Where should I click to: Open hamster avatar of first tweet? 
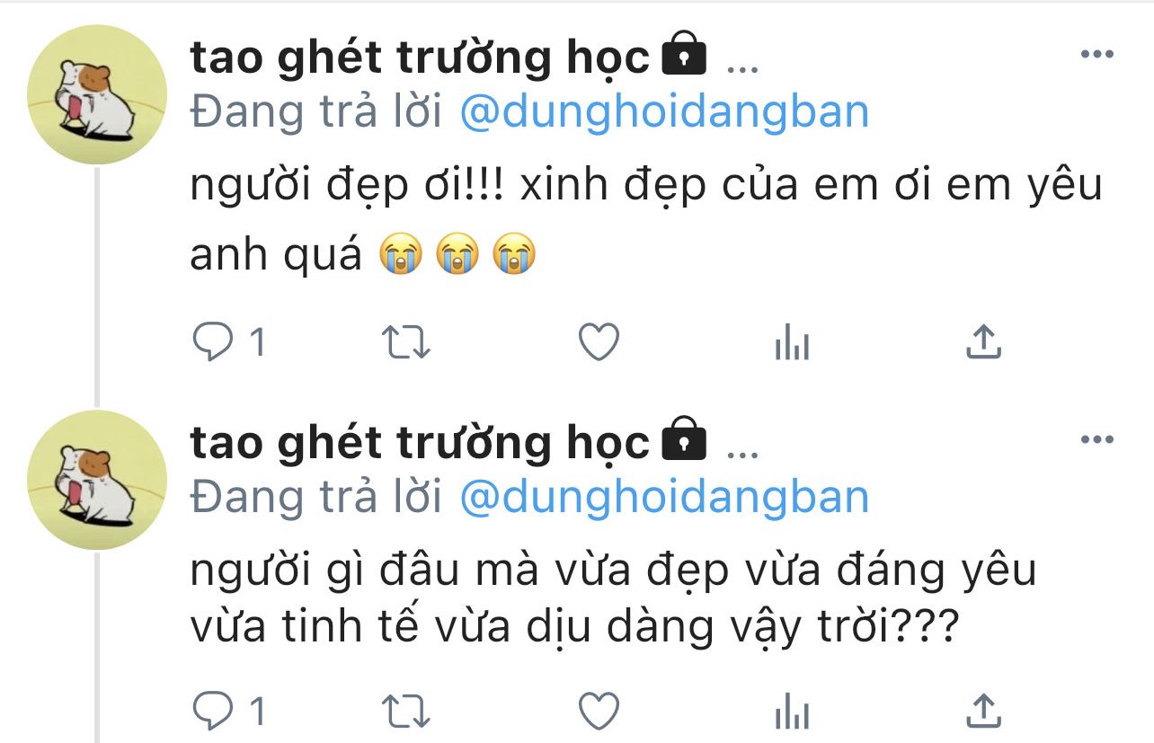pyautogui.click(x=97, y=94)
